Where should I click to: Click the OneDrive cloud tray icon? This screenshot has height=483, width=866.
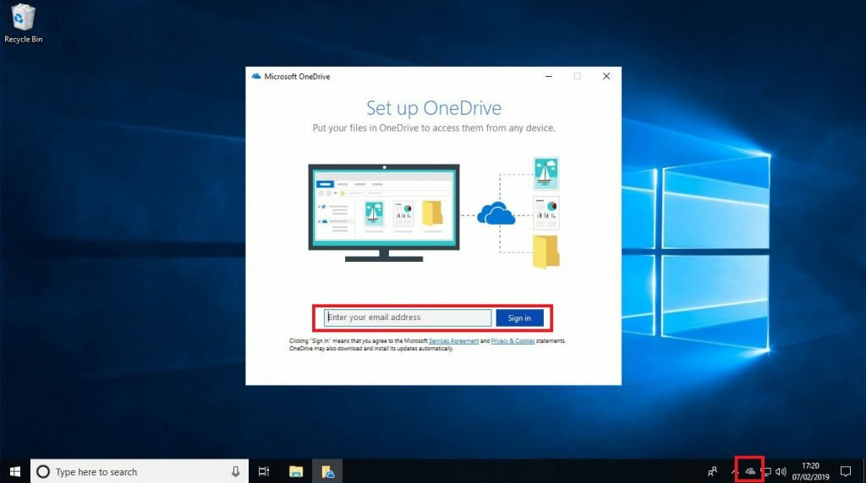(x=750, y=471)
